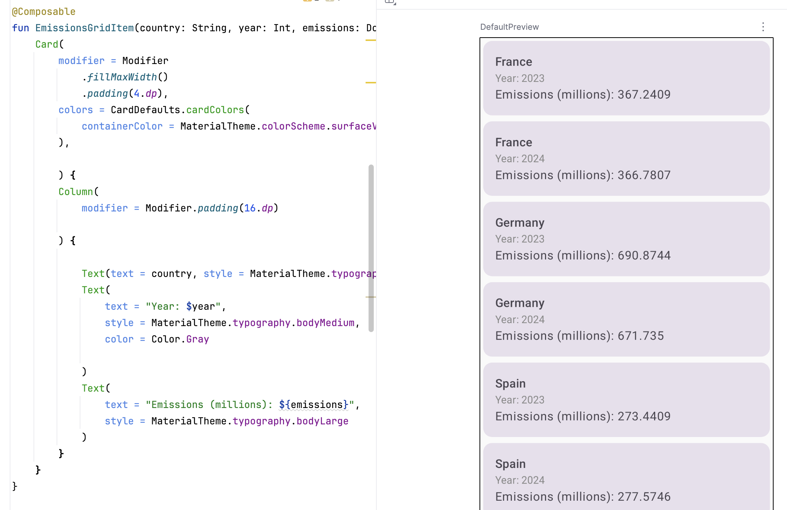Click the underlined ${emissions} template expression
787x510 pixels.
314,405
